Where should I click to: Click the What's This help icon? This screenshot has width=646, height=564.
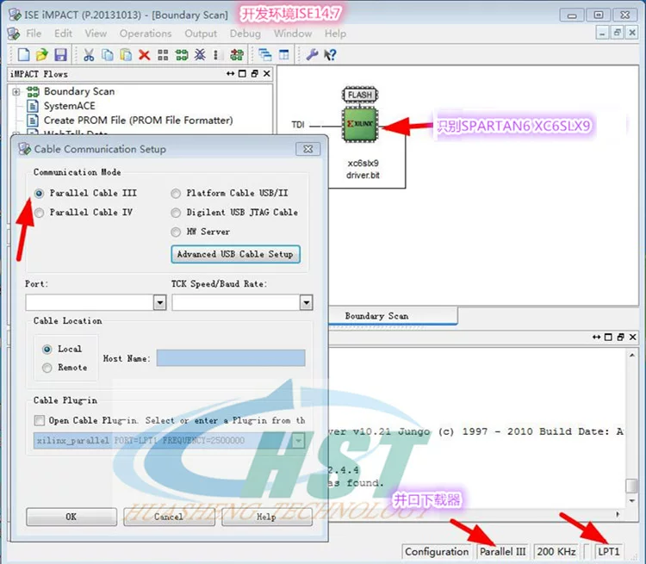click(x=330, y=55)
